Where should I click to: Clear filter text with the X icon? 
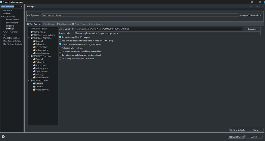coord(22,6)
